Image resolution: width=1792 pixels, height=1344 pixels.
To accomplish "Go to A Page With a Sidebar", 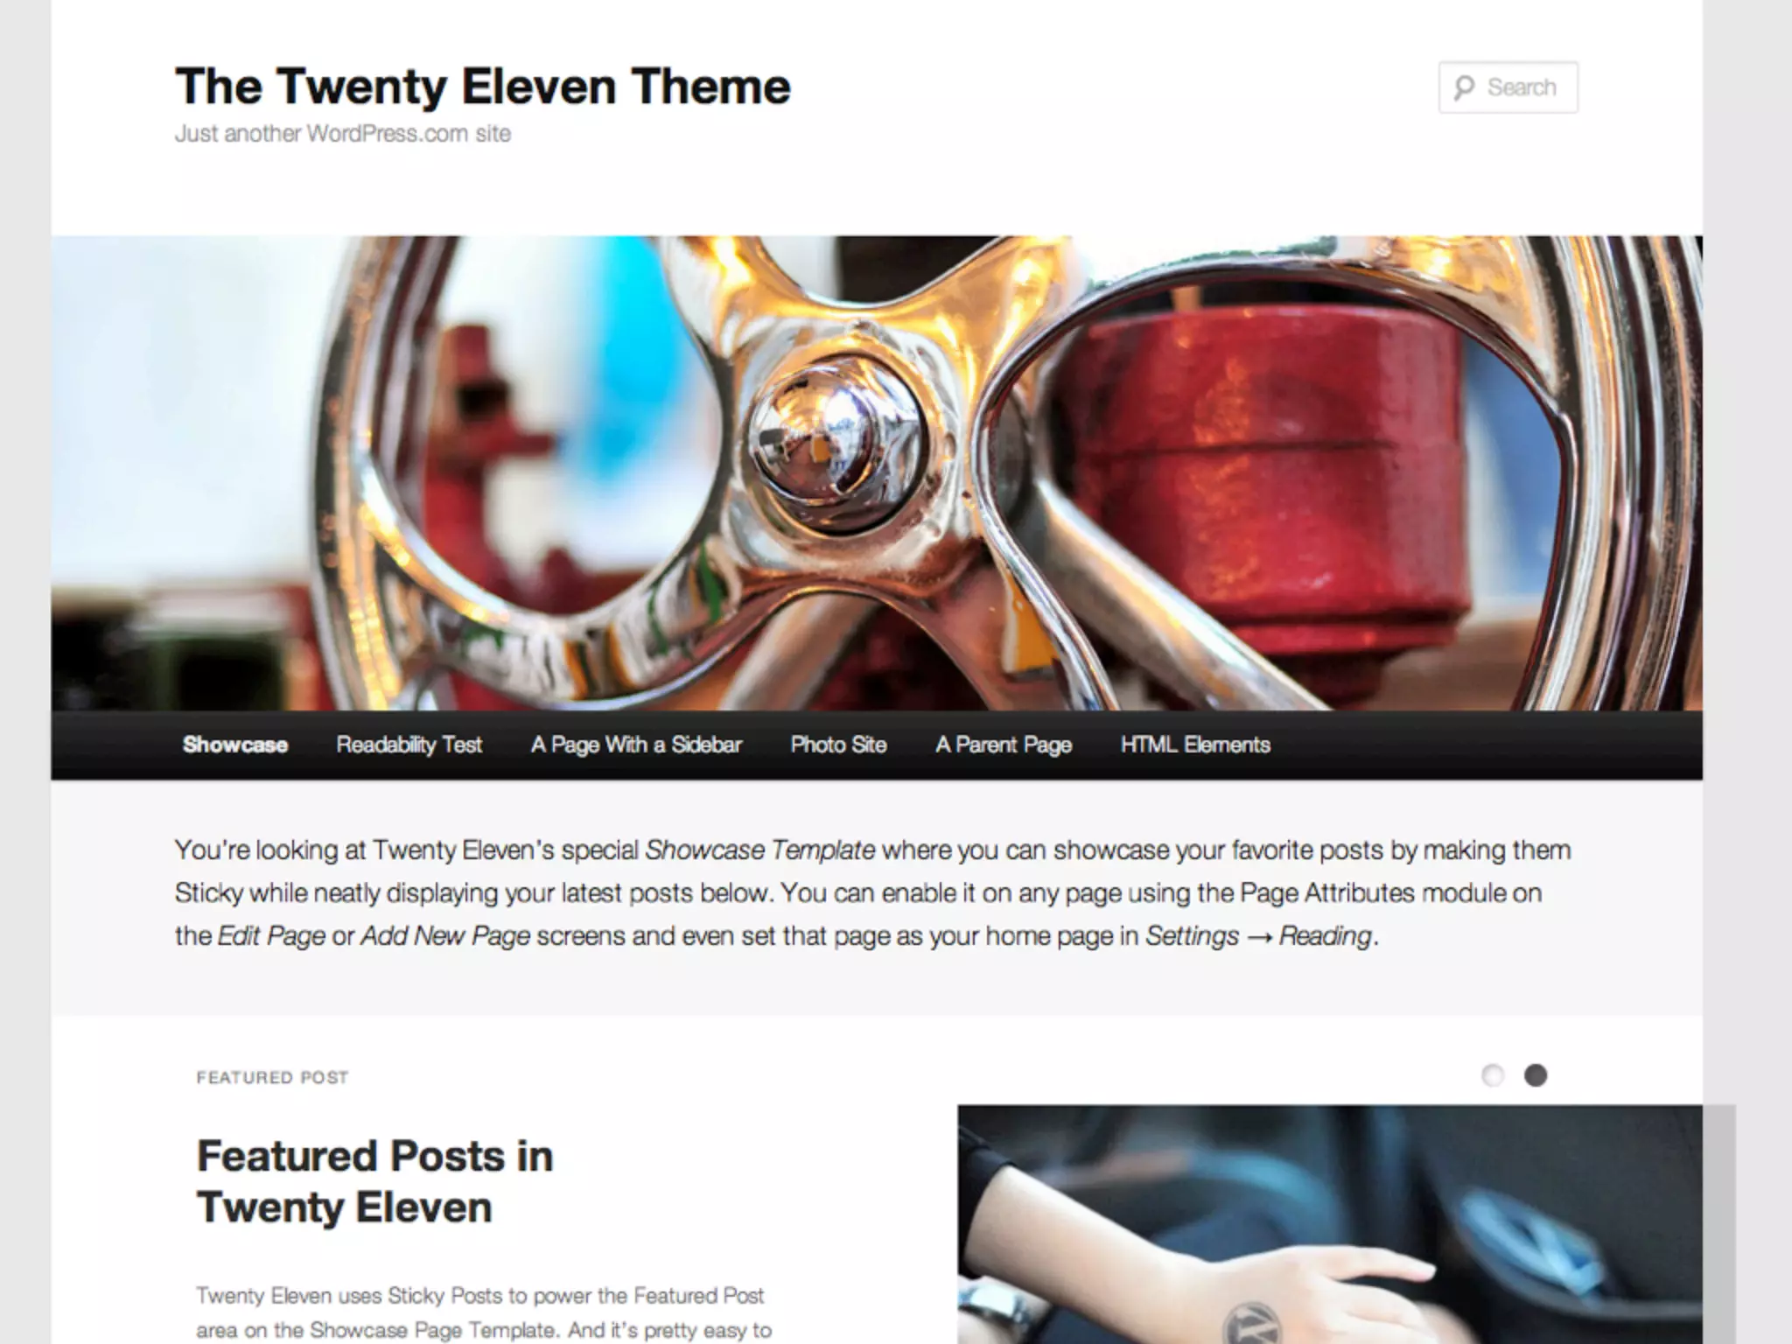I will point(636,745).
